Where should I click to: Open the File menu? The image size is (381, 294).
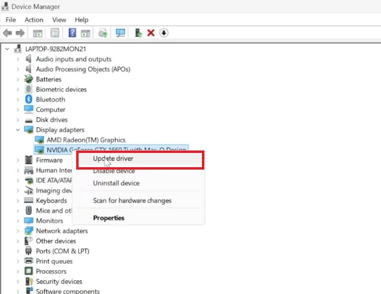pos(10,19)
